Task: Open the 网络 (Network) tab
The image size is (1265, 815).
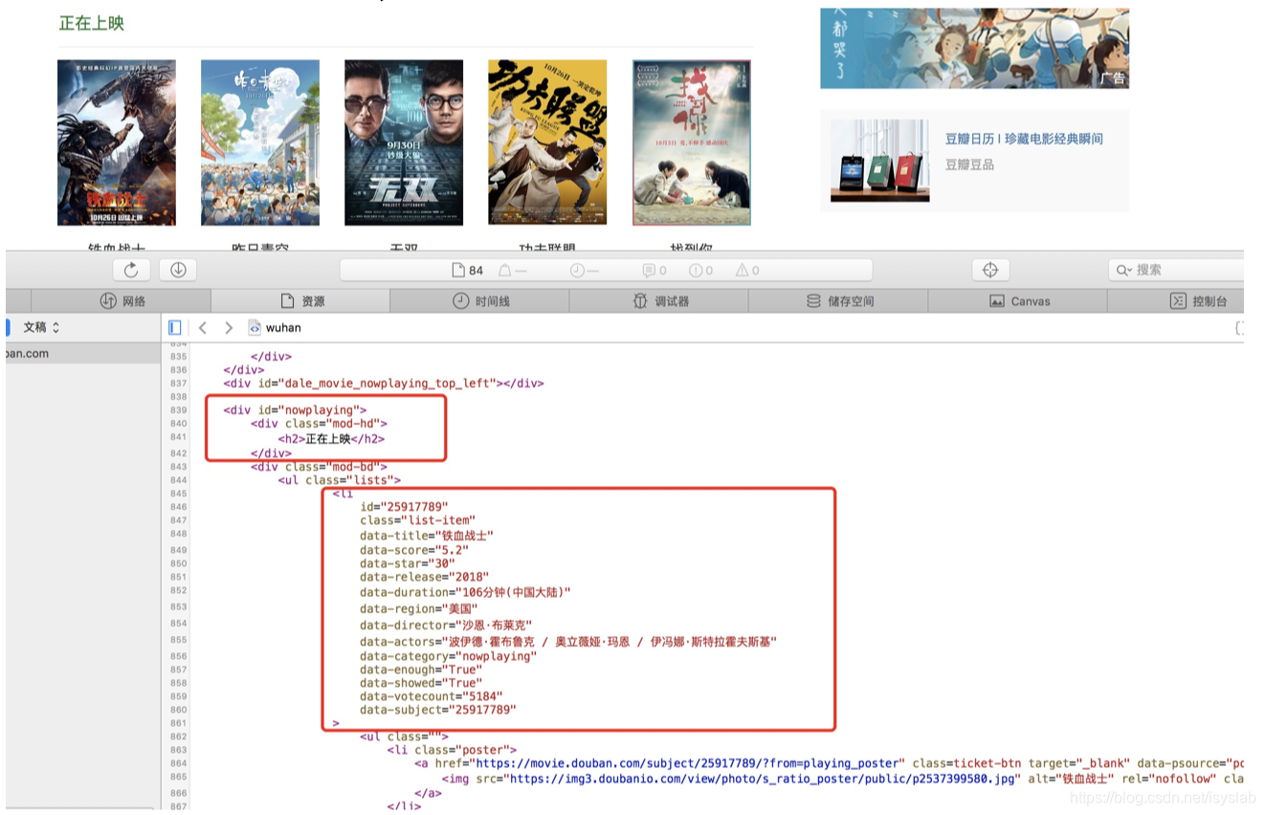Action: pos(122,300)
